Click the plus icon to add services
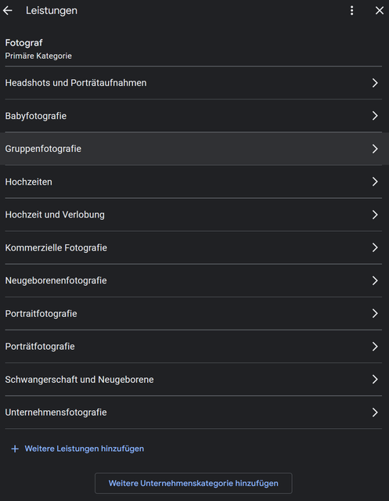This screenshot has height=501, width=389. [x=15, y=449]
